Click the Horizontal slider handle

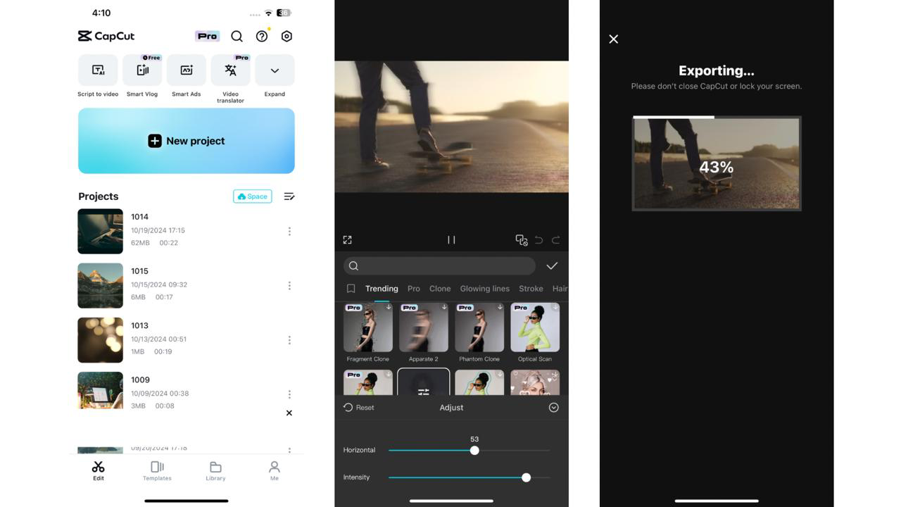point(474,451)
